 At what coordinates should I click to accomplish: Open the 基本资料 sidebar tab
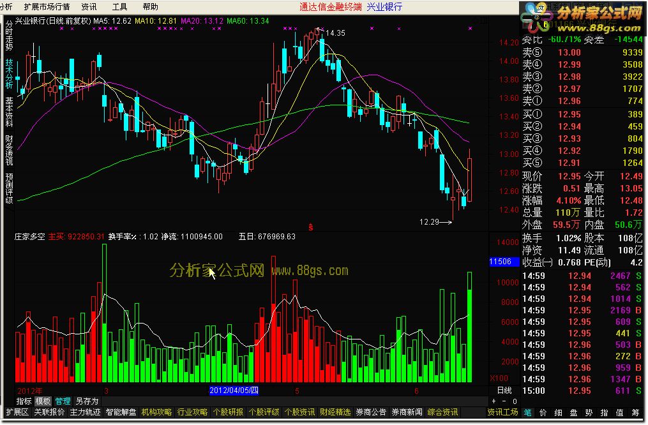point(9,112)
